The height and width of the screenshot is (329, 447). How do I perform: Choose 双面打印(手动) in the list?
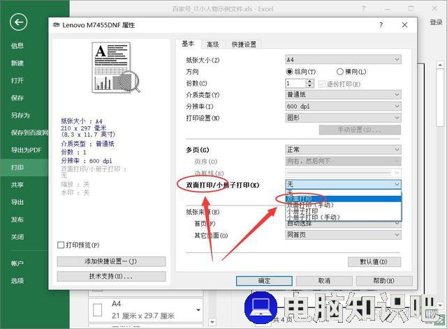tap(343, 205)
